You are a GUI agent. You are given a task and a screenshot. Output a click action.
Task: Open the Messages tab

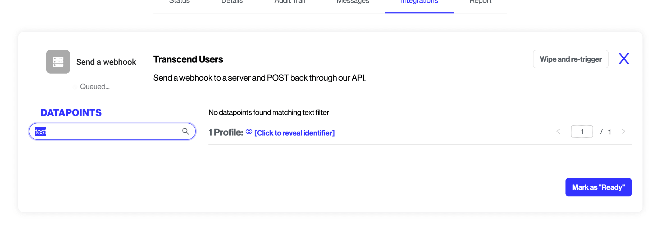click(353, 2)
